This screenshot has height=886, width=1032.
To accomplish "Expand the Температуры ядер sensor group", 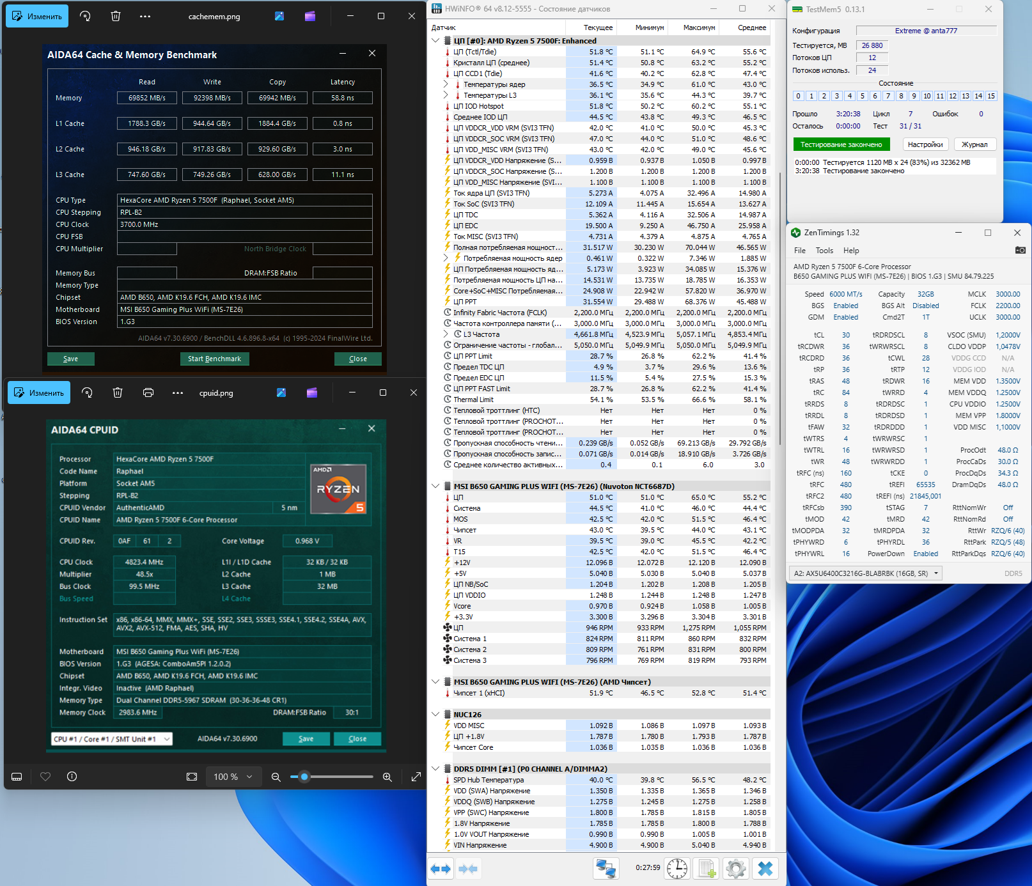I will (446, 84).
